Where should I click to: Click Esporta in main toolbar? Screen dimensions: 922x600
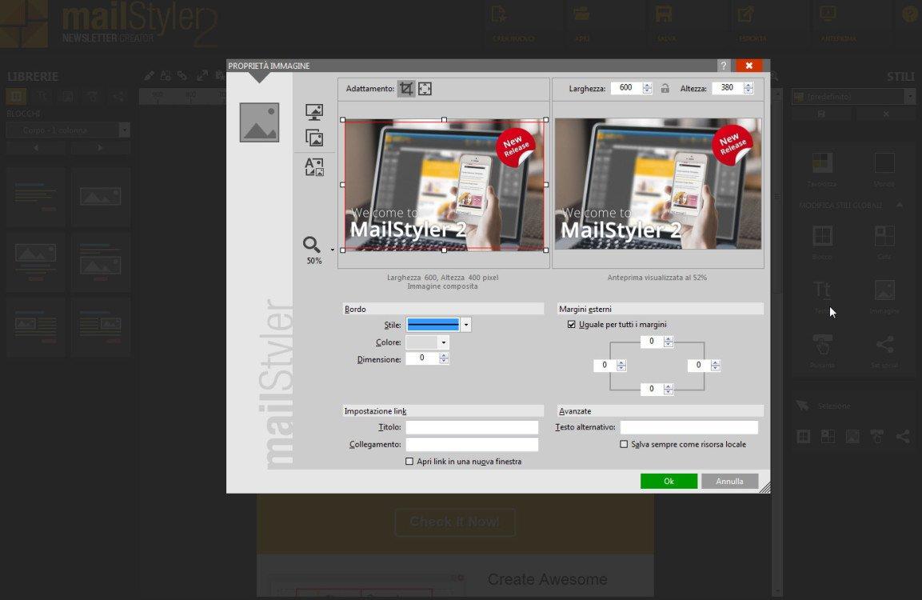click(752, 23)
